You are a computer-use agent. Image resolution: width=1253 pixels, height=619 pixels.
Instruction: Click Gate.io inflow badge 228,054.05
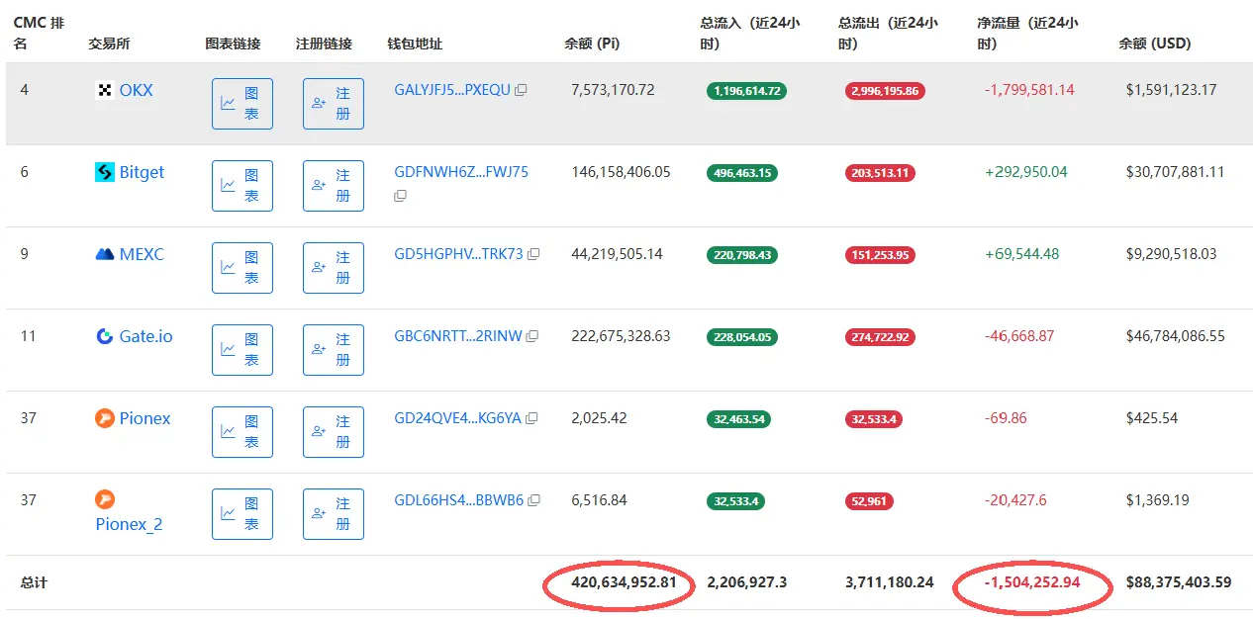(x=741, y=337)
